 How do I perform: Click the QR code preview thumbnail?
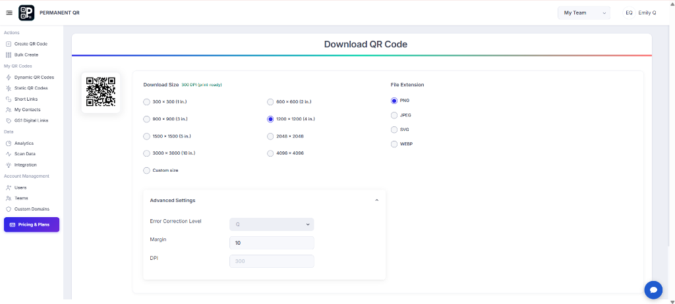(x=101, y=92)
